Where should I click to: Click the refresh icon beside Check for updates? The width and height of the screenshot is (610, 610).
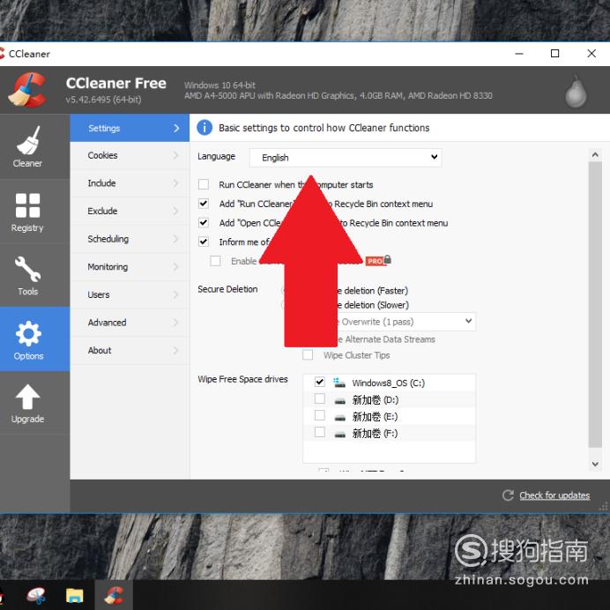[x=508, y=495]
